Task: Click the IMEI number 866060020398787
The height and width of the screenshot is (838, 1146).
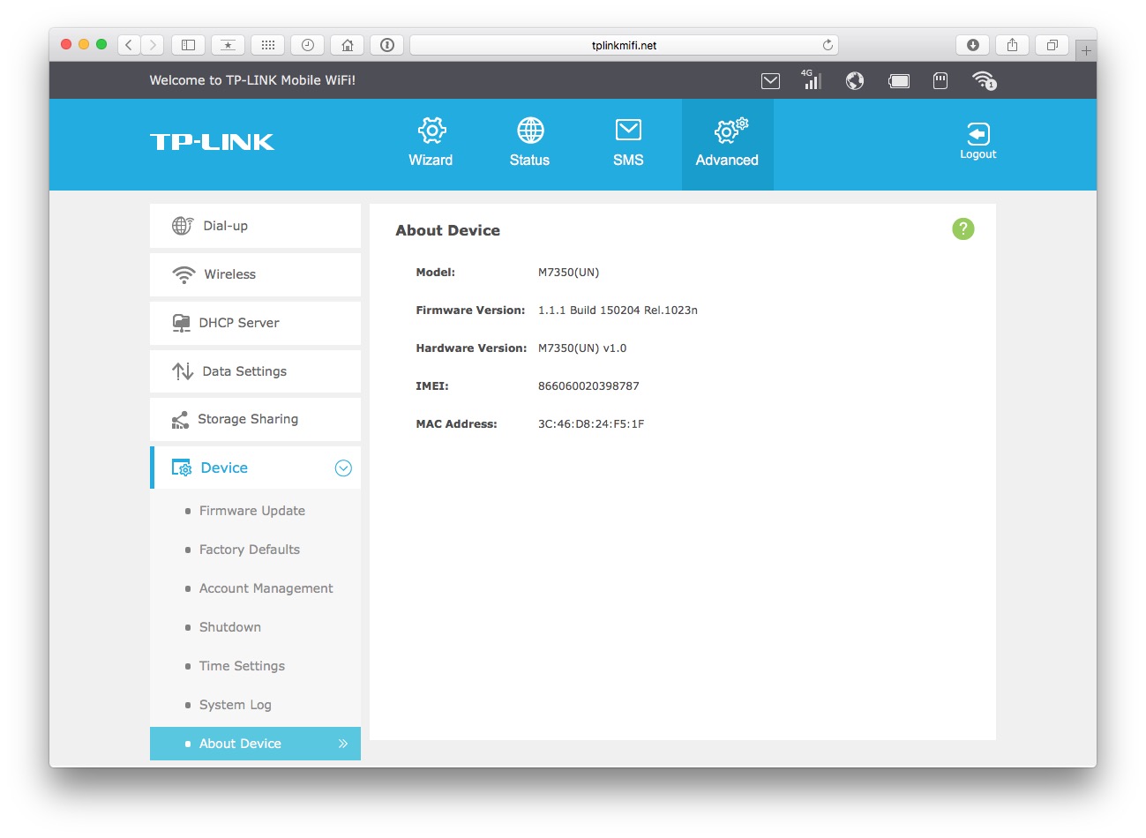Action: tap(588, 386)
